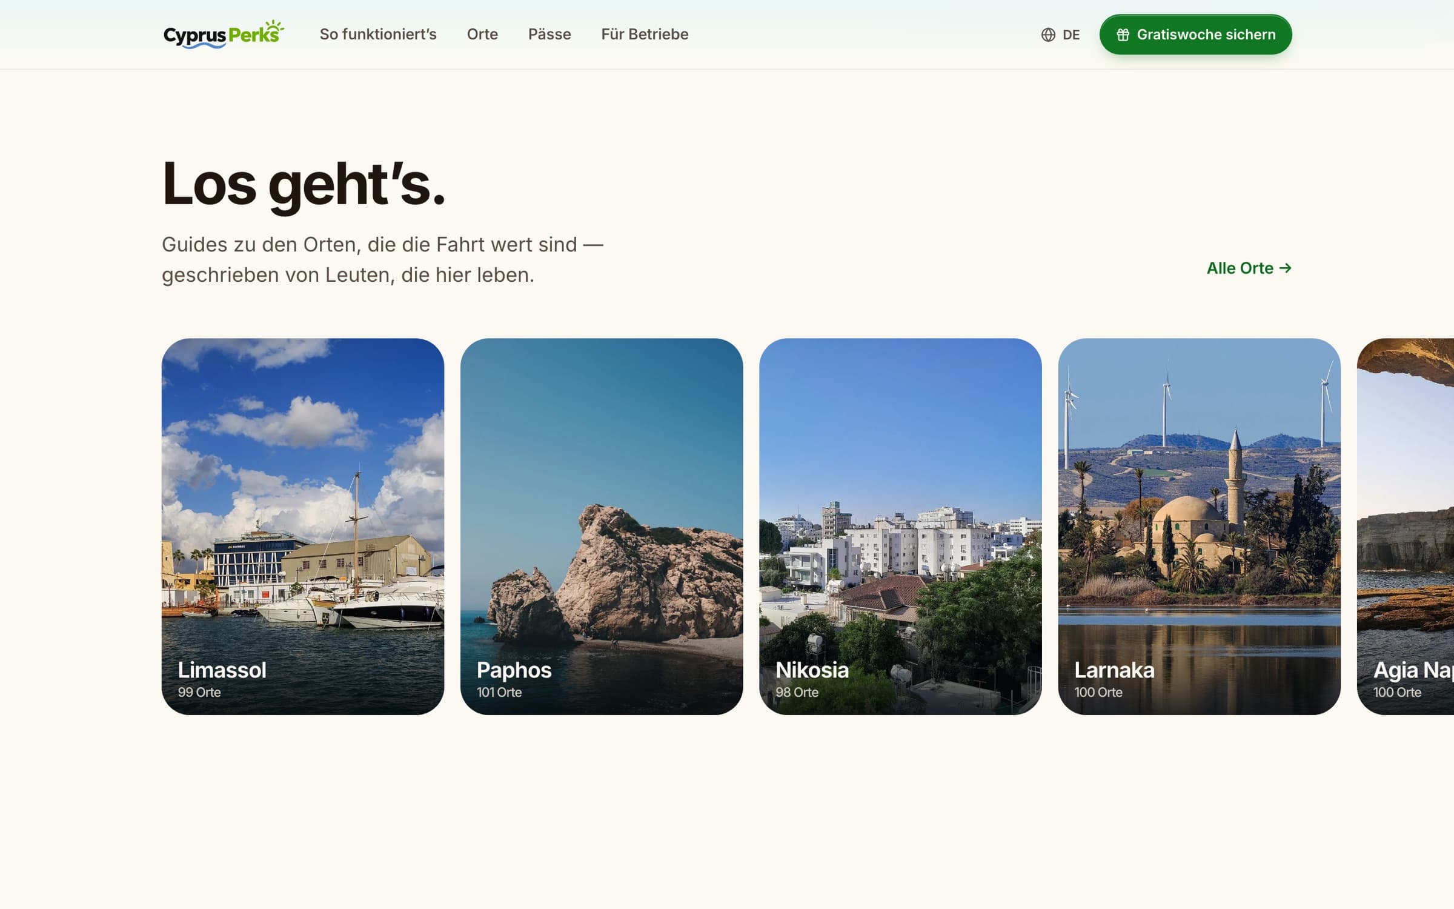
Task: Open the Larnaka city card
Action: 1199,526
